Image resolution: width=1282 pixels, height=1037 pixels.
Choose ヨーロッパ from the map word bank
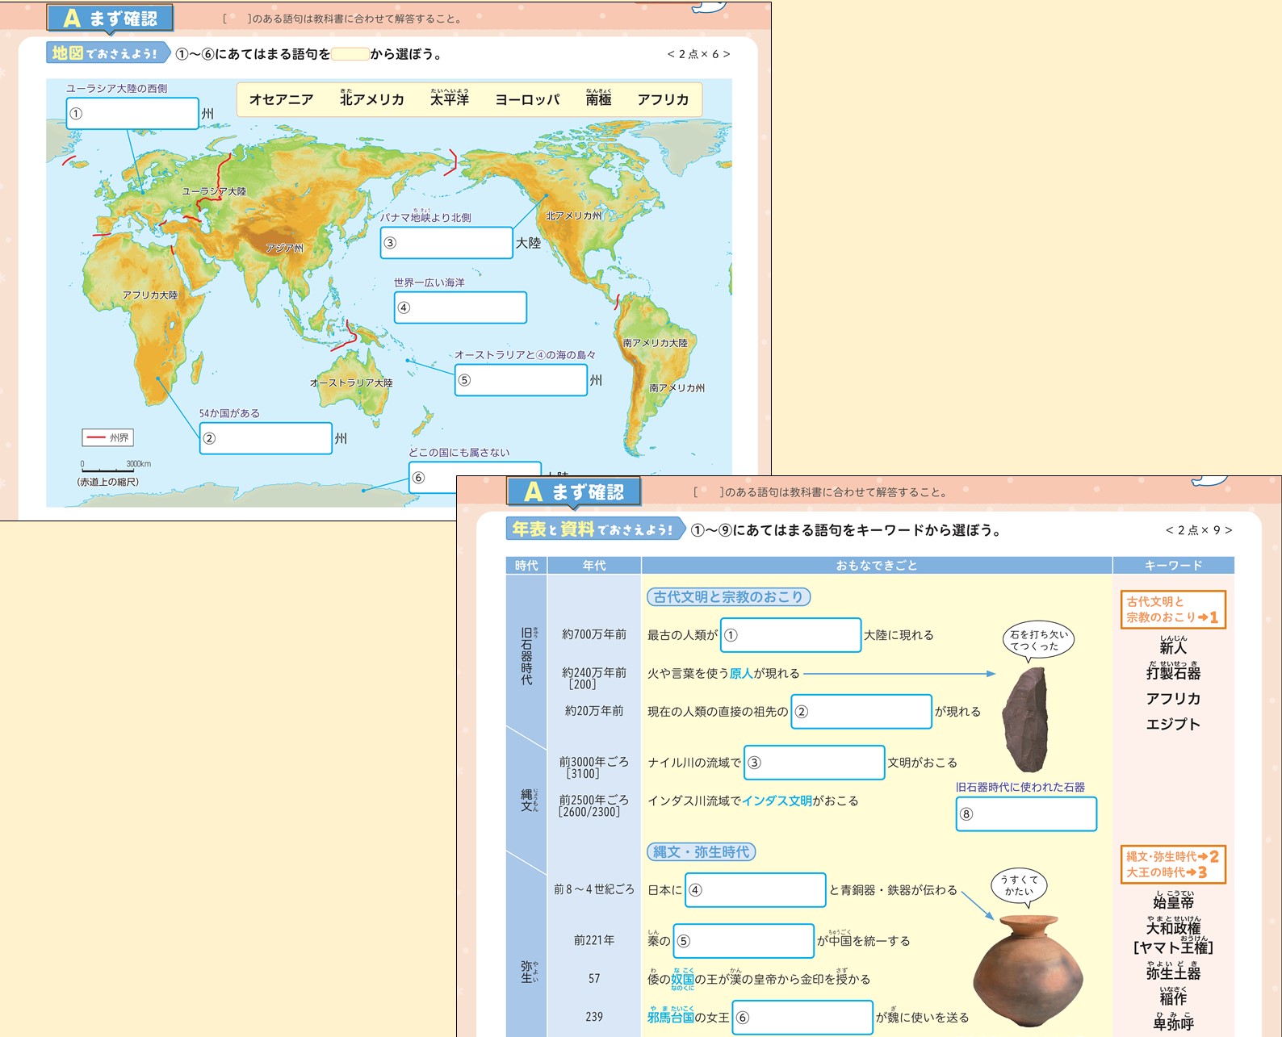(x=527, y=99)
